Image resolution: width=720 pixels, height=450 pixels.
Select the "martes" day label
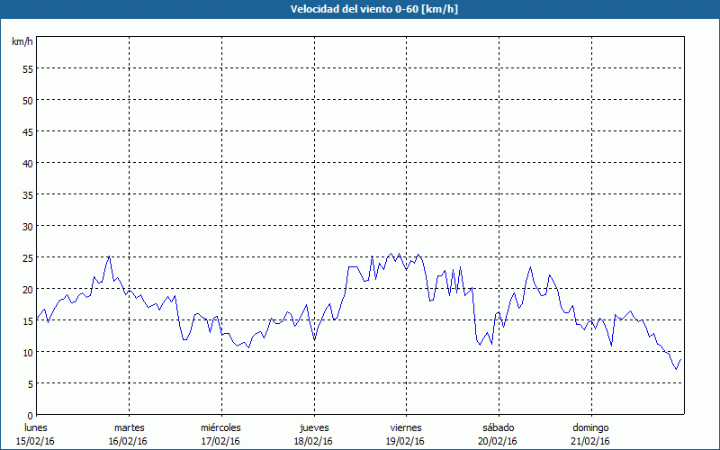pyautogui.click(x=129, y=427)
